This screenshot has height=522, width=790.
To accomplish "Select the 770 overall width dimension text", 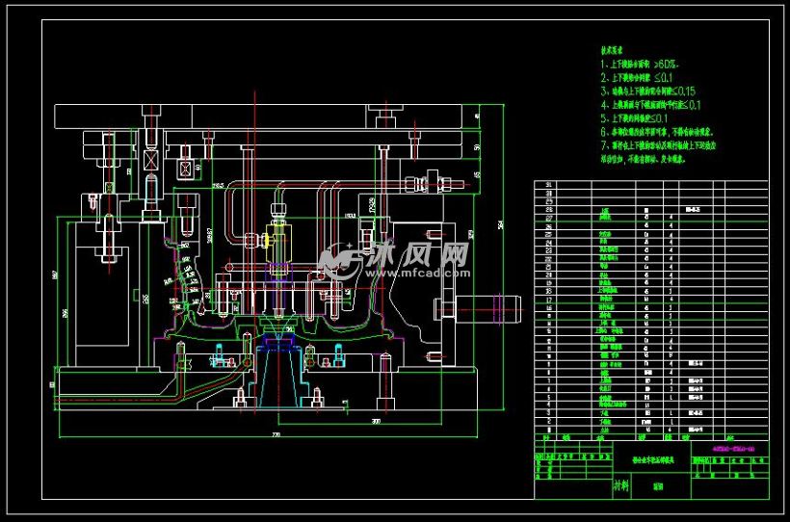I will click(x=276, y=433).
